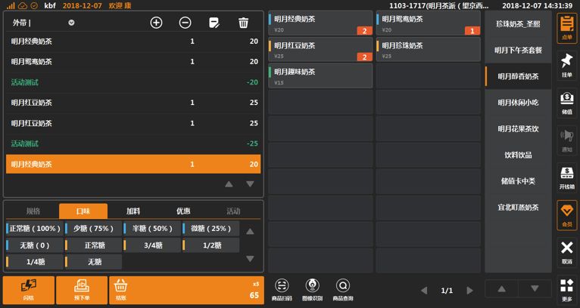The image size is (580, 308).
Task: Open the 开钱箱 cash drawer icon
Action: point(566,178)
